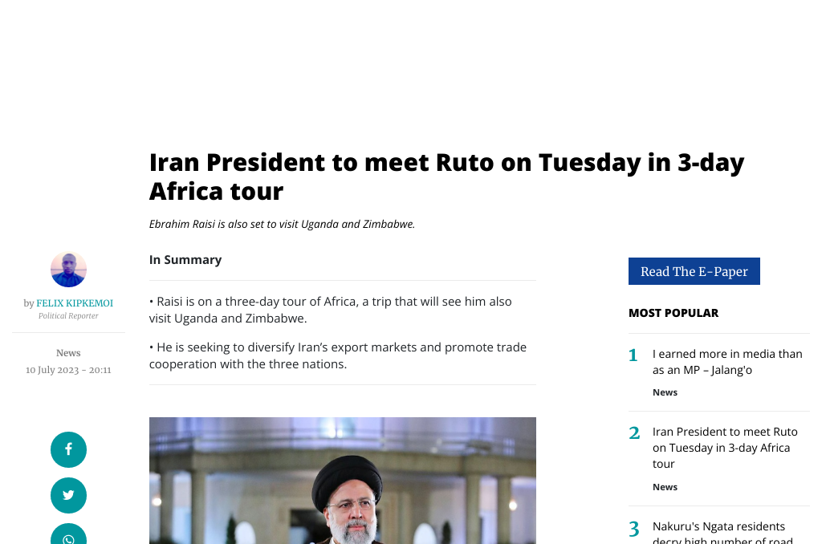Share article on Facebook
Image resolution: width=822 pixels, height=544 pixels.
[x=68, y=449]
